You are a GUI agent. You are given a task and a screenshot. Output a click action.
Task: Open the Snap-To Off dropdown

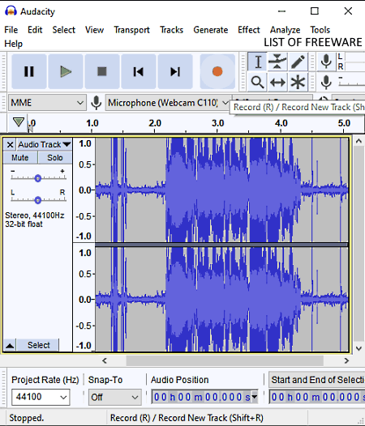click(115, 397)
